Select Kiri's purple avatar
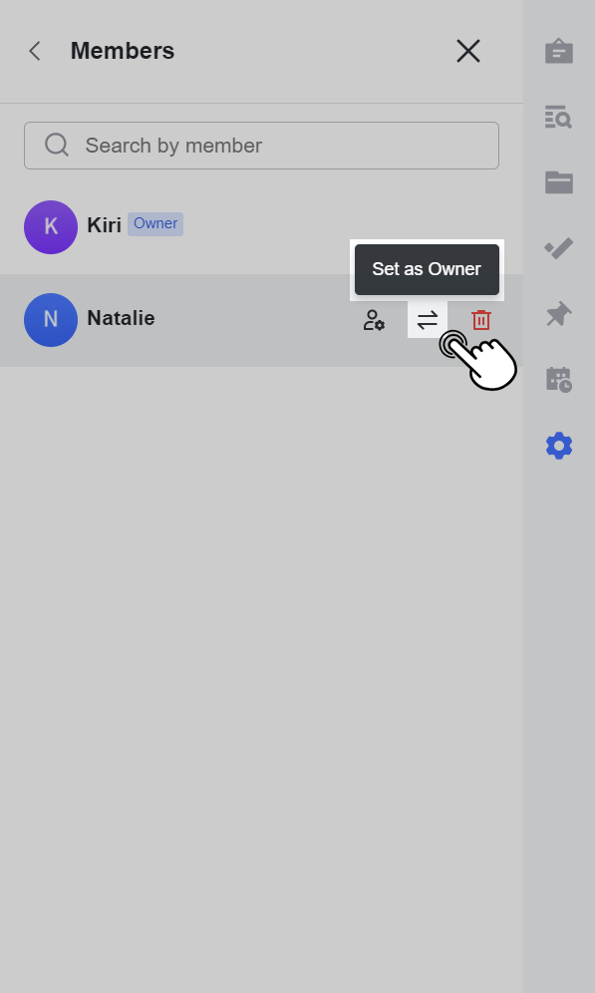595x993 pixels. coord(51,227)
